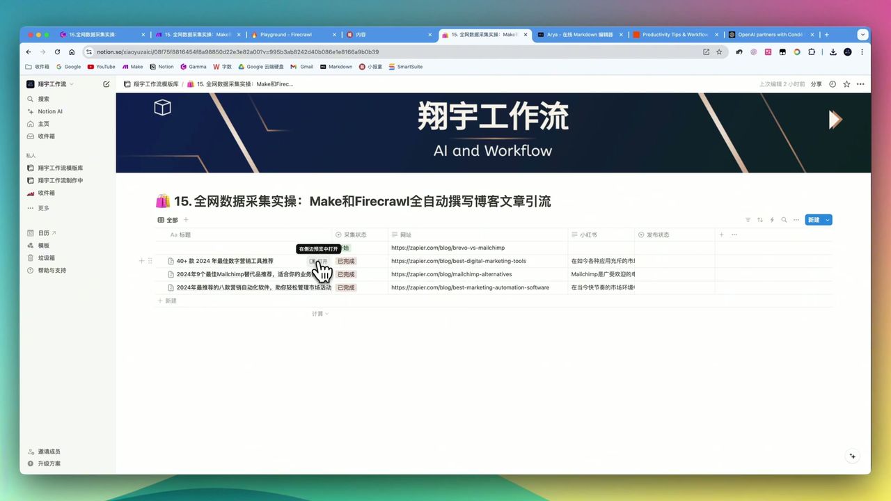Viewport: 891px width, 501px height.
Task: Open the 计算 dropdown below the table
Action: coord(319,313)
